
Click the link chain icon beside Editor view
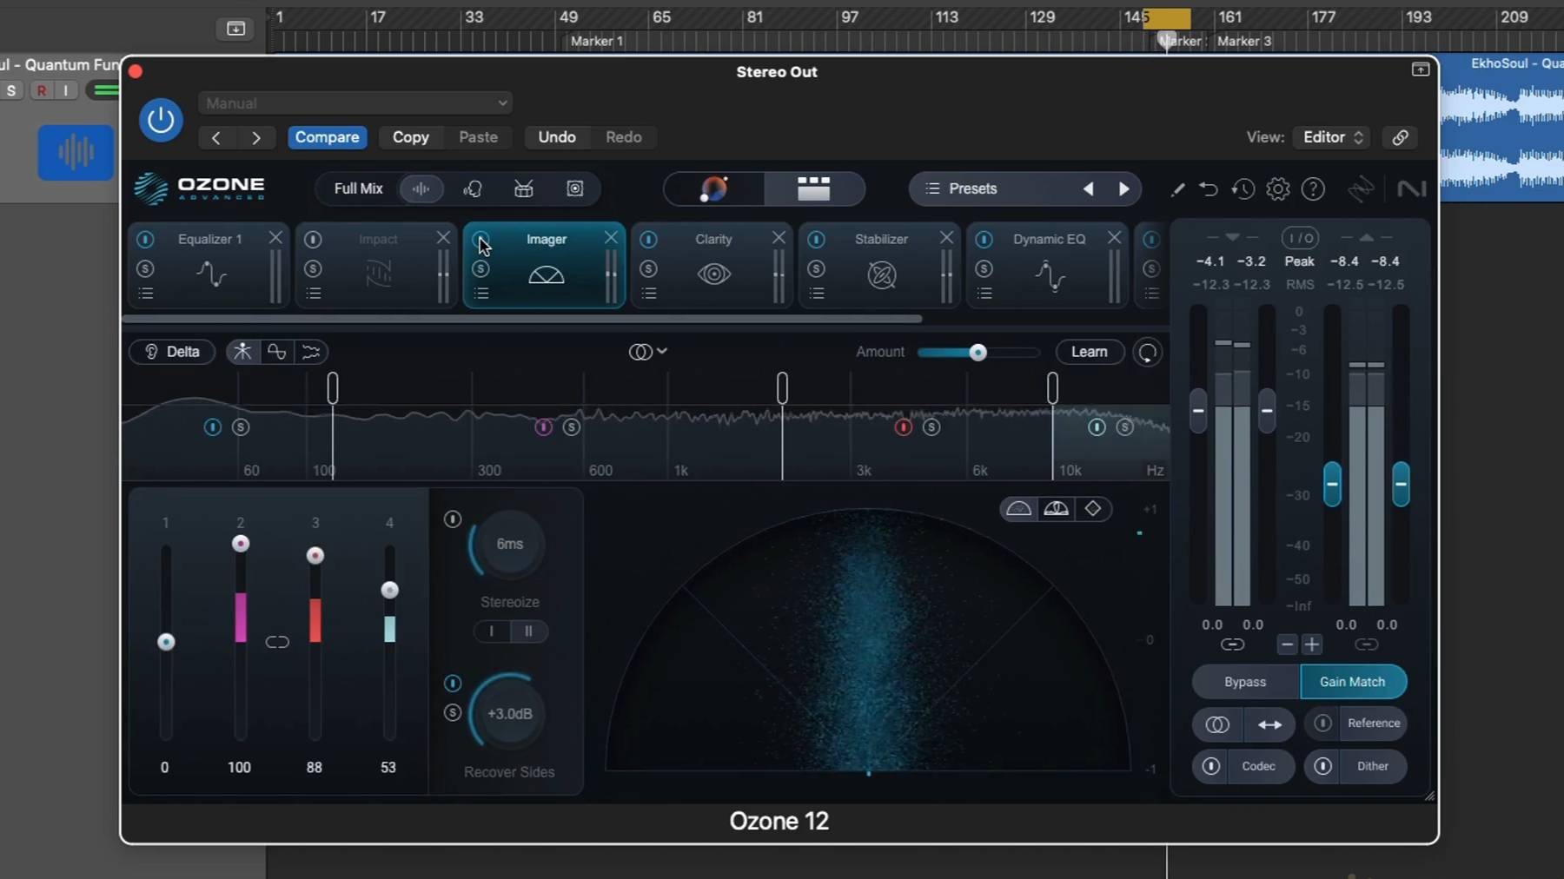[x=1400, y=137]
